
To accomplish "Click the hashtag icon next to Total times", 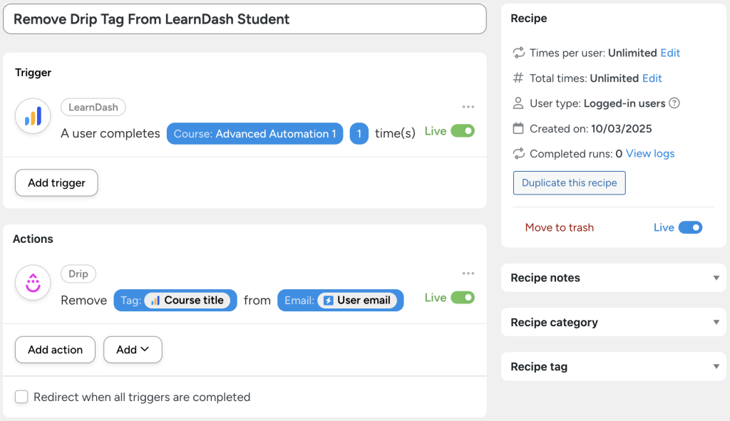I will pos(518,78).
